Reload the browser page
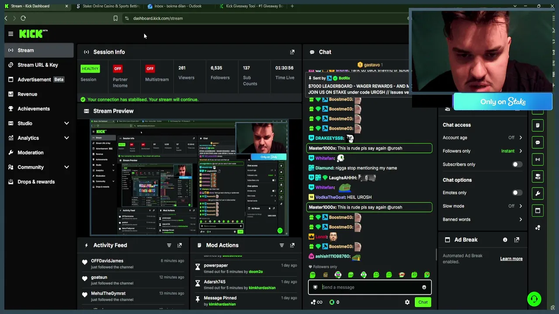Viewport: 559px width, 314px height. click(23, 18)
